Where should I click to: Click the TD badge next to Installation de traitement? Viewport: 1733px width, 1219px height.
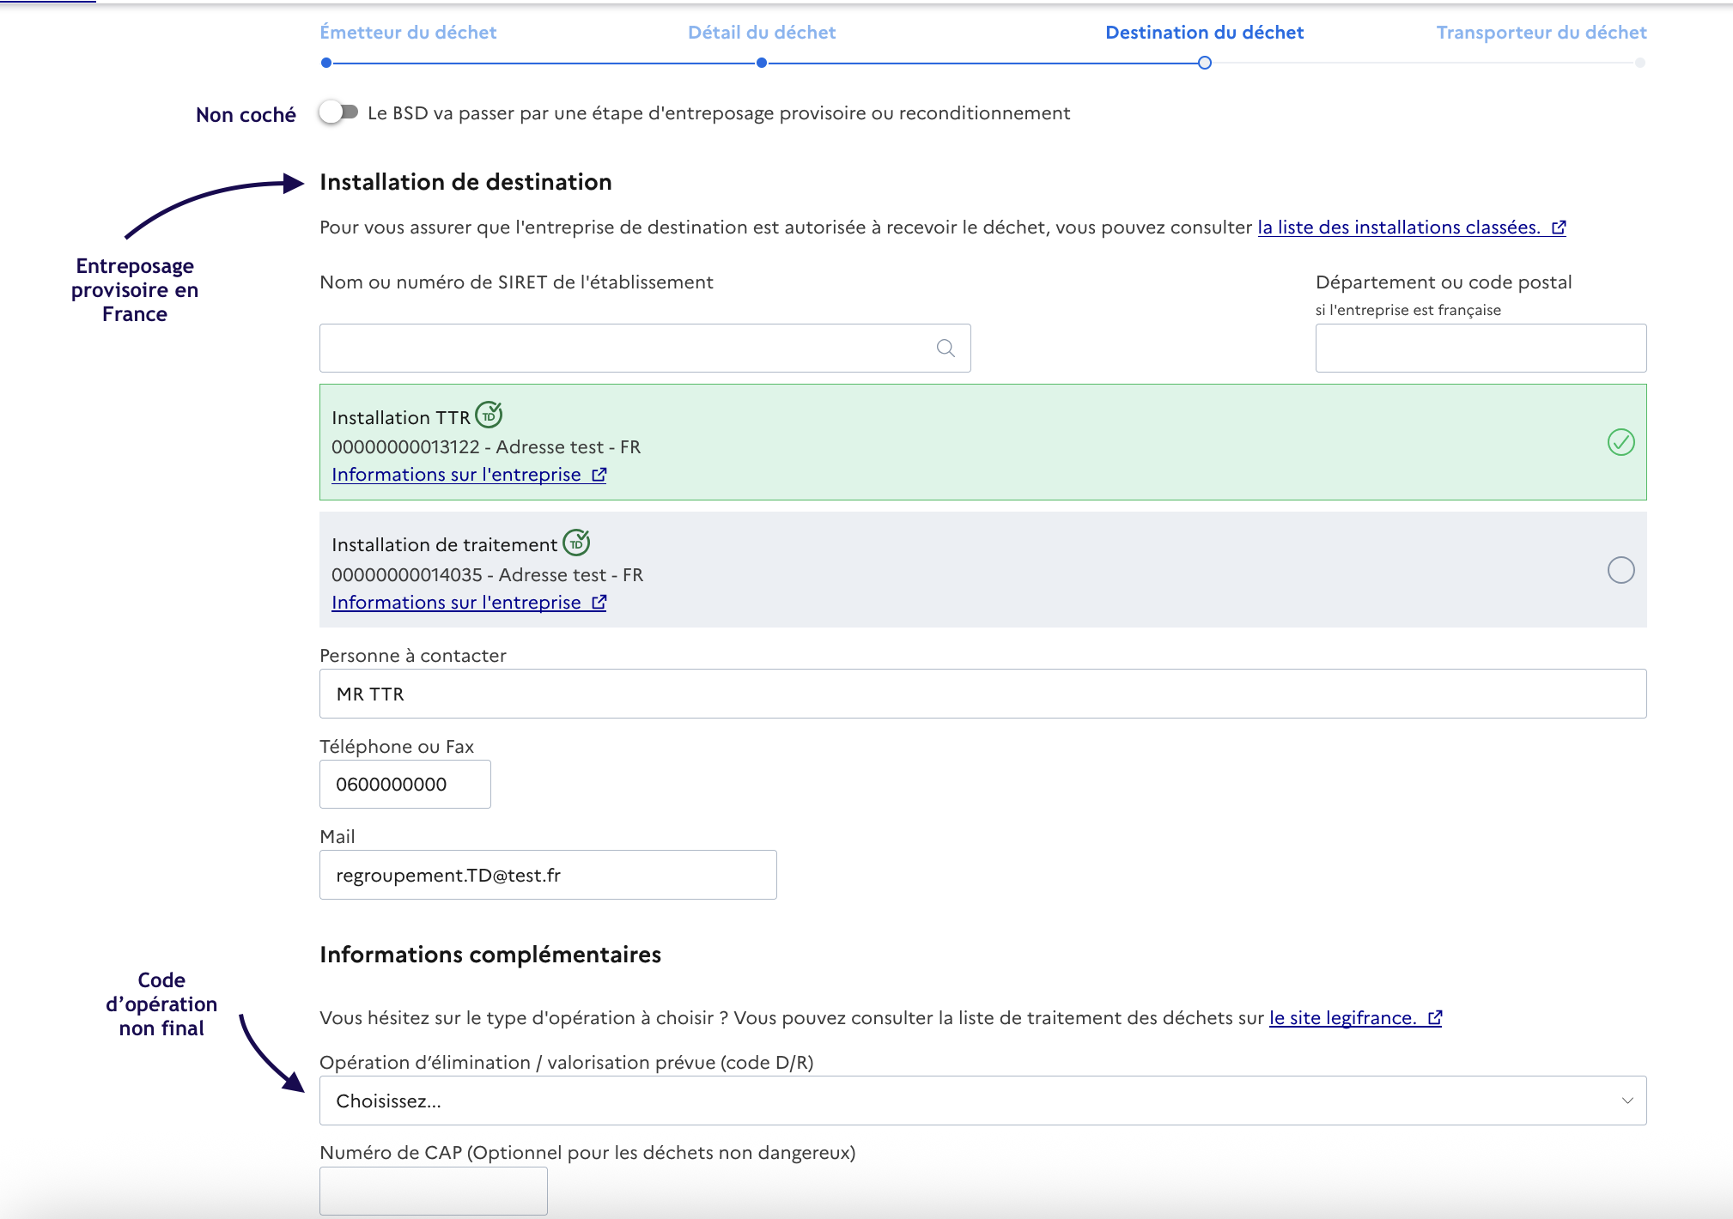tap(576, 543)
